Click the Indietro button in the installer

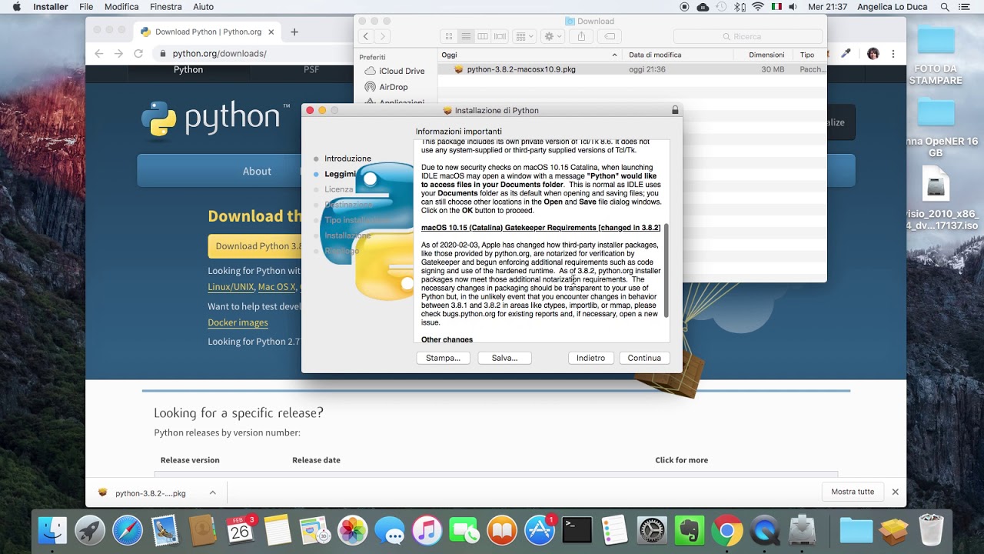(590, 358)
